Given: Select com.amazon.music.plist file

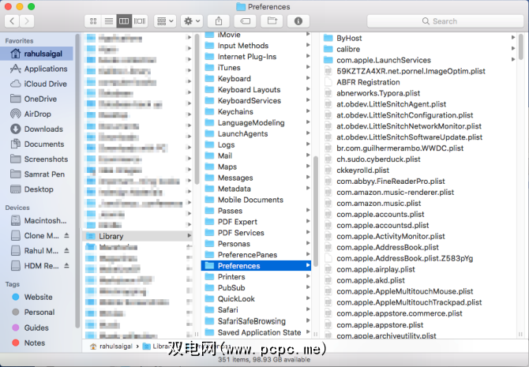Looking at the screenshot, I should pos(418,203).
